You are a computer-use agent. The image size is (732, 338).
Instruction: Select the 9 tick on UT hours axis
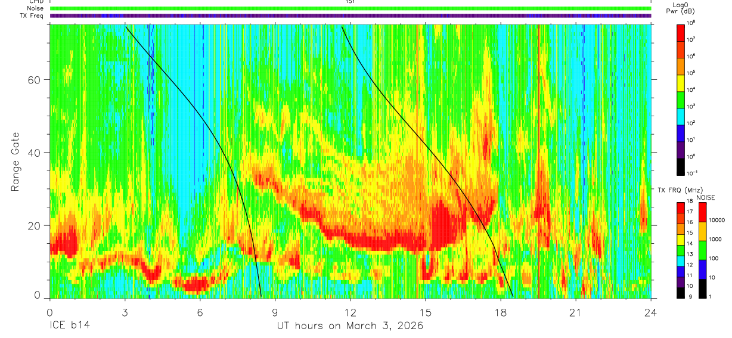(x=275, y=312)
